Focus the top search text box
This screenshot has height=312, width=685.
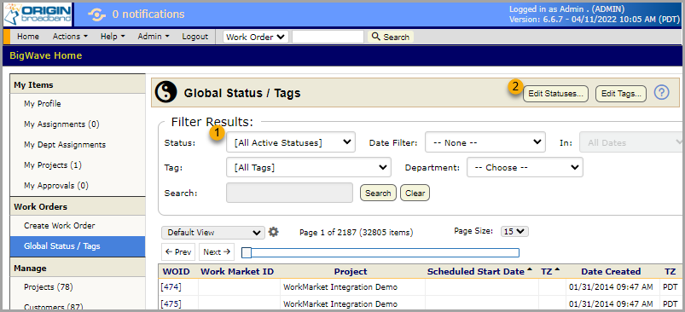tap(328, 38)
